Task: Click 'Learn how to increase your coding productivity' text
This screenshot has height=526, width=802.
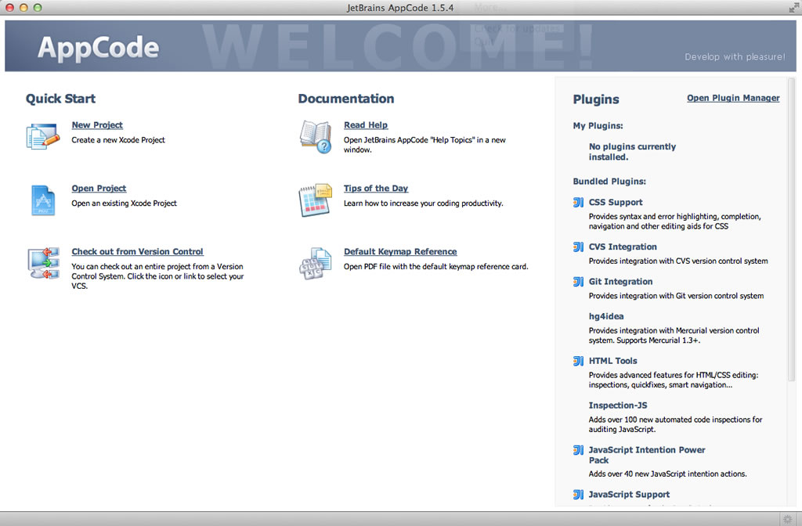Action: pos(424,204)
